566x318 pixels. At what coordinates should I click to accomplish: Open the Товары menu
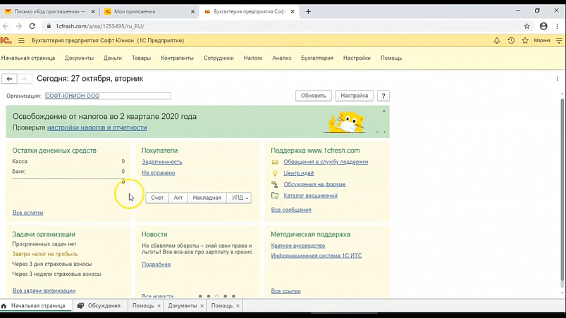point(141,58)
